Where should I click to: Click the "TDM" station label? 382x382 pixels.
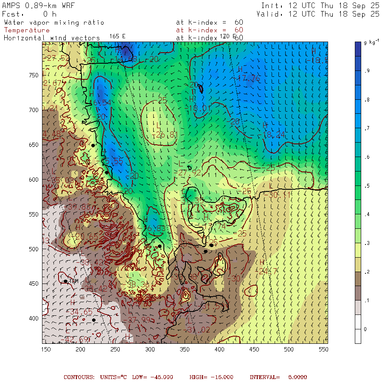tap(74, 281)
